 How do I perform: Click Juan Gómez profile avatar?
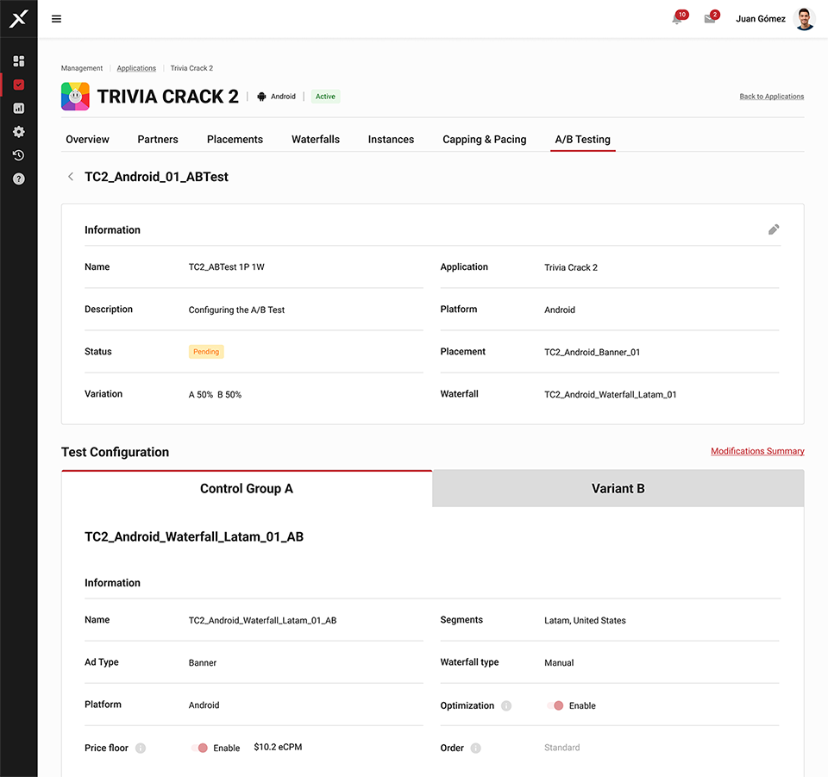pos(804,19)
